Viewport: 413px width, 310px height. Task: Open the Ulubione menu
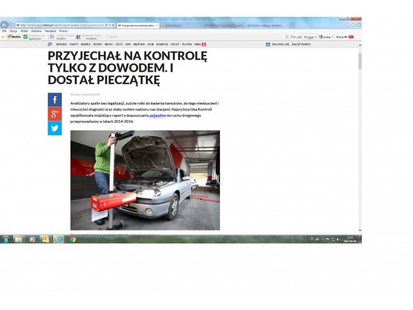pos(36,31)
